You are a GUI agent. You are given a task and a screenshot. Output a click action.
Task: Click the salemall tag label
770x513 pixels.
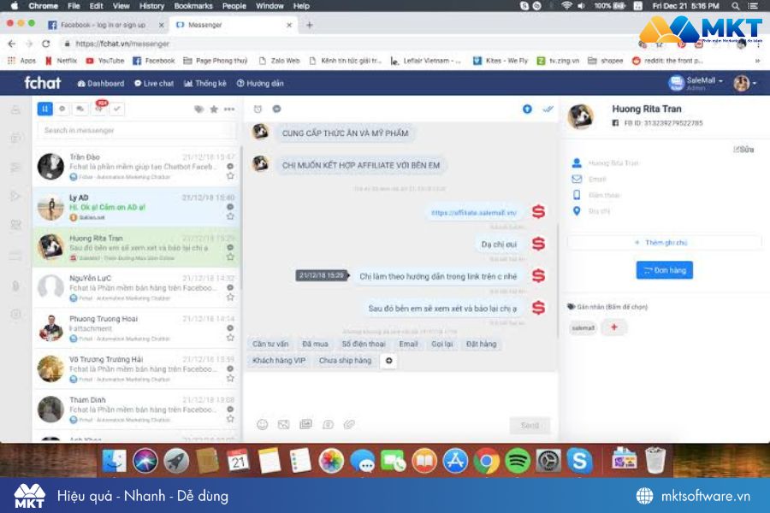[x=583, y=327]
